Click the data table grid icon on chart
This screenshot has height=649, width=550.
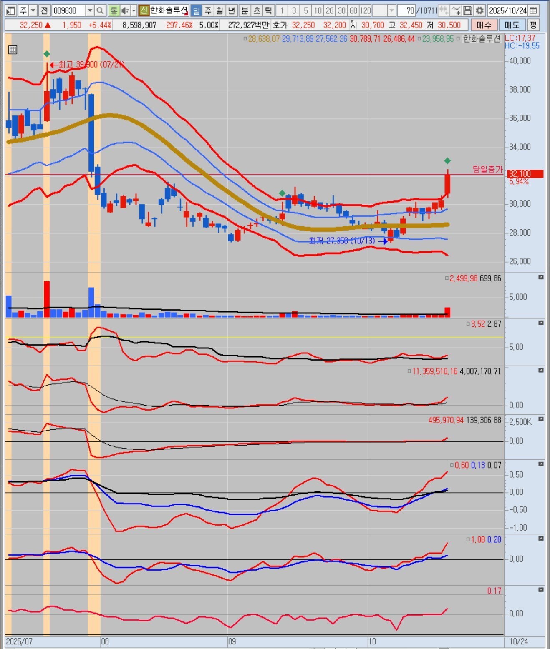(13, 50)
